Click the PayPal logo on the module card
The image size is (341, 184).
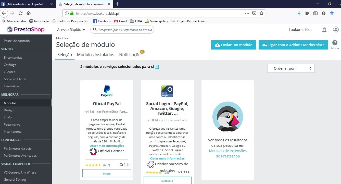click(x=107, y=91)
